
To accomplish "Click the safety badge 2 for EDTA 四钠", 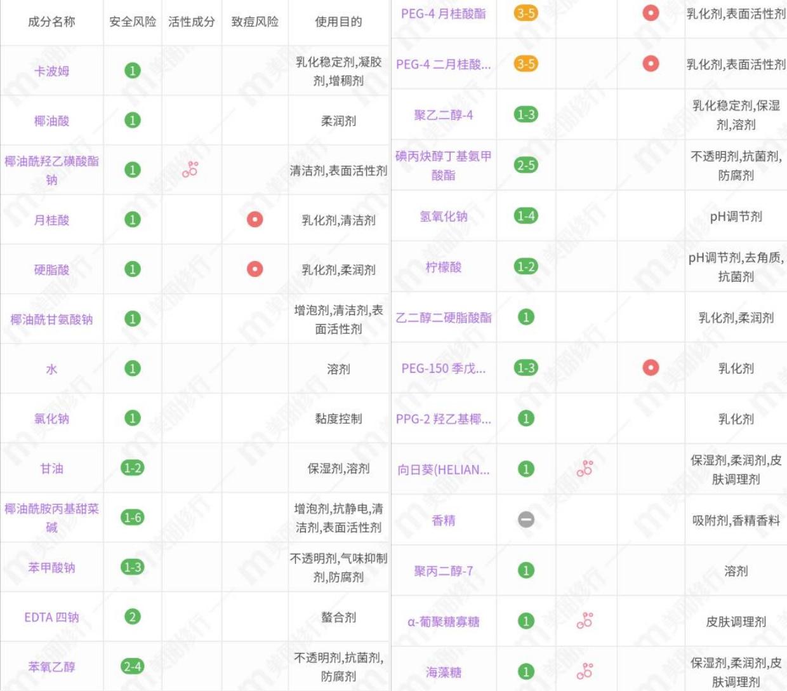I will (x=132, y=617).
